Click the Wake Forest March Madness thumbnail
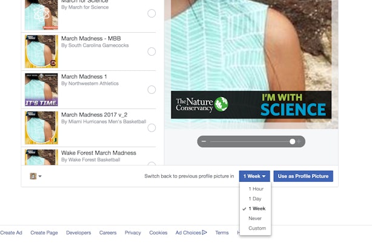Image resolution: width=372 pixels, height=243 pixels. tap(41, 157)
